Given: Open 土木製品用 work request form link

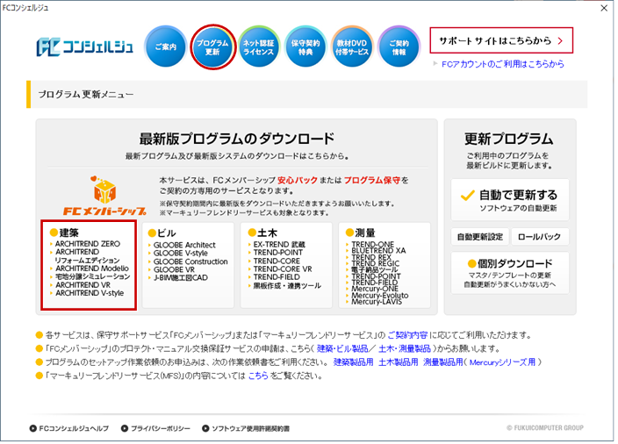Looking at the screenshot, I should (x=398, y=362).
